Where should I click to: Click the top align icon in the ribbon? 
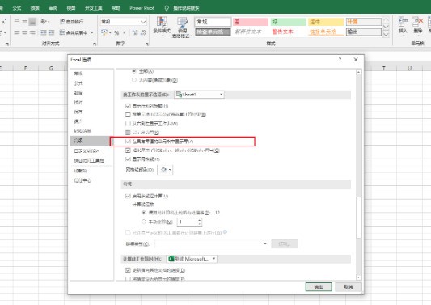tap(17, 21)
